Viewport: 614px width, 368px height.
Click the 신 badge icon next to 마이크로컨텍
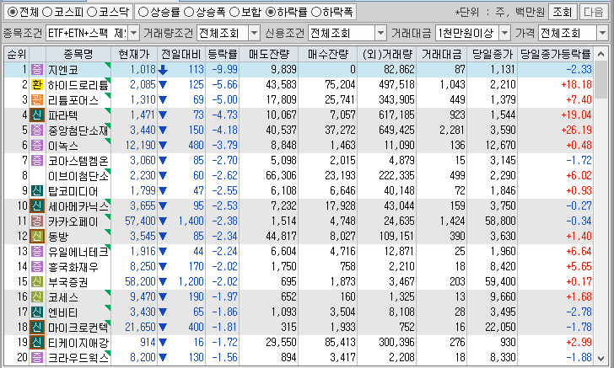click(x=37, y=328)
